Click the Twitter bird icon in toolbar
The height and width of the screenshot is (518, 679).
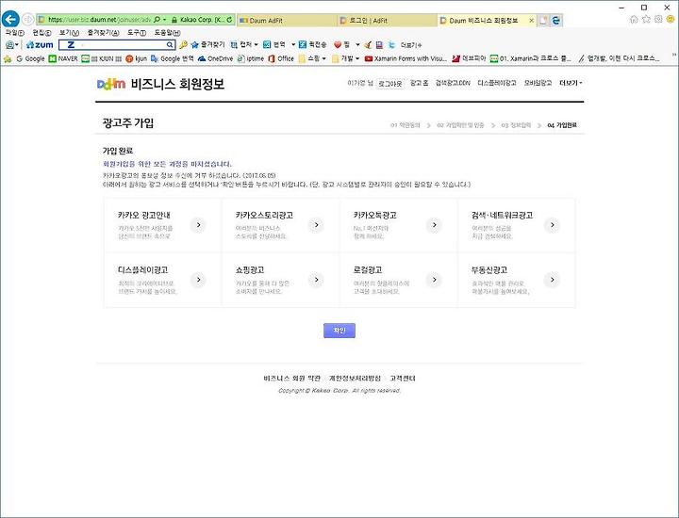pos(392,44)
